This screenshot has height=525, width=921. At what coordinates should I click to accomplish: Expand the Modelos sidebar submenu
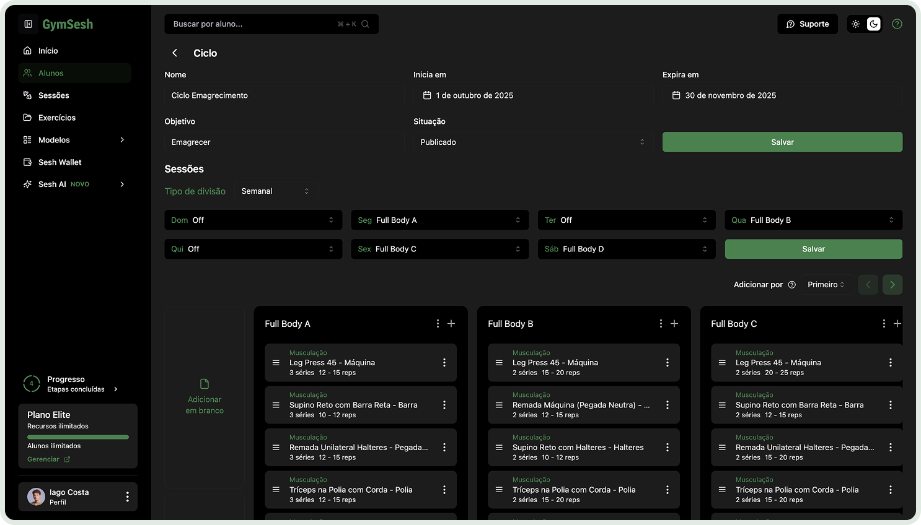point(122,140)
